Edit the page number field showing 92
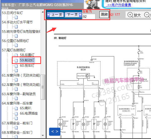 (89, 17)
